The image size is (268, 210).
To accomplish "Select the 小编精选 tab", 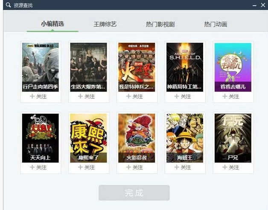I will click(x=52, y=24).
